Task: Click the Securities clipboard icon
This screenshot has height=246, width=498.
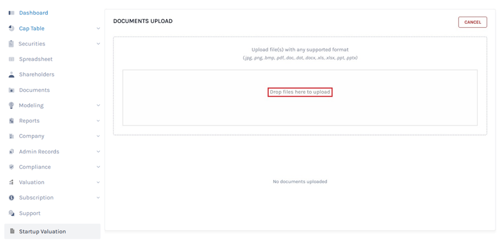Action: coord(11,44)
